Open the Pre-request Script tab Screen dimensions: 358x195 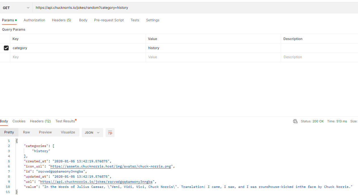[109, 20]
